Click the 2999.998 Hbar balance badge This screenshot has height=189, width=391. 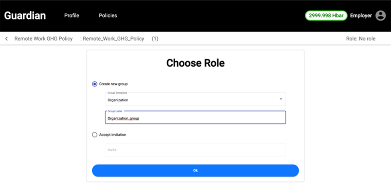(x=326, y=16)
